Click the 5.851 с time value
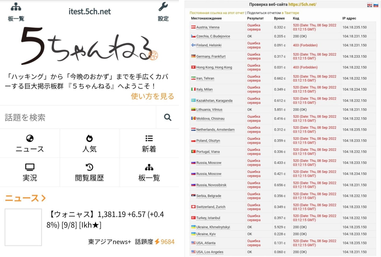This screenshot has width=381, height=257. click(280, 110)
